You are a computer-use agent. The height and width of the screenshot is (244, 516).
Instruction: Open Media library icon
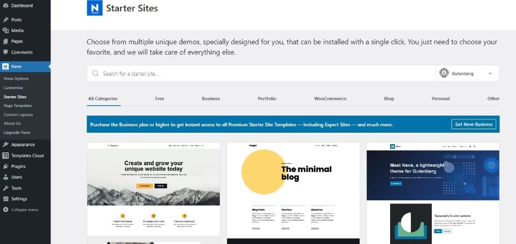point(6,30)
